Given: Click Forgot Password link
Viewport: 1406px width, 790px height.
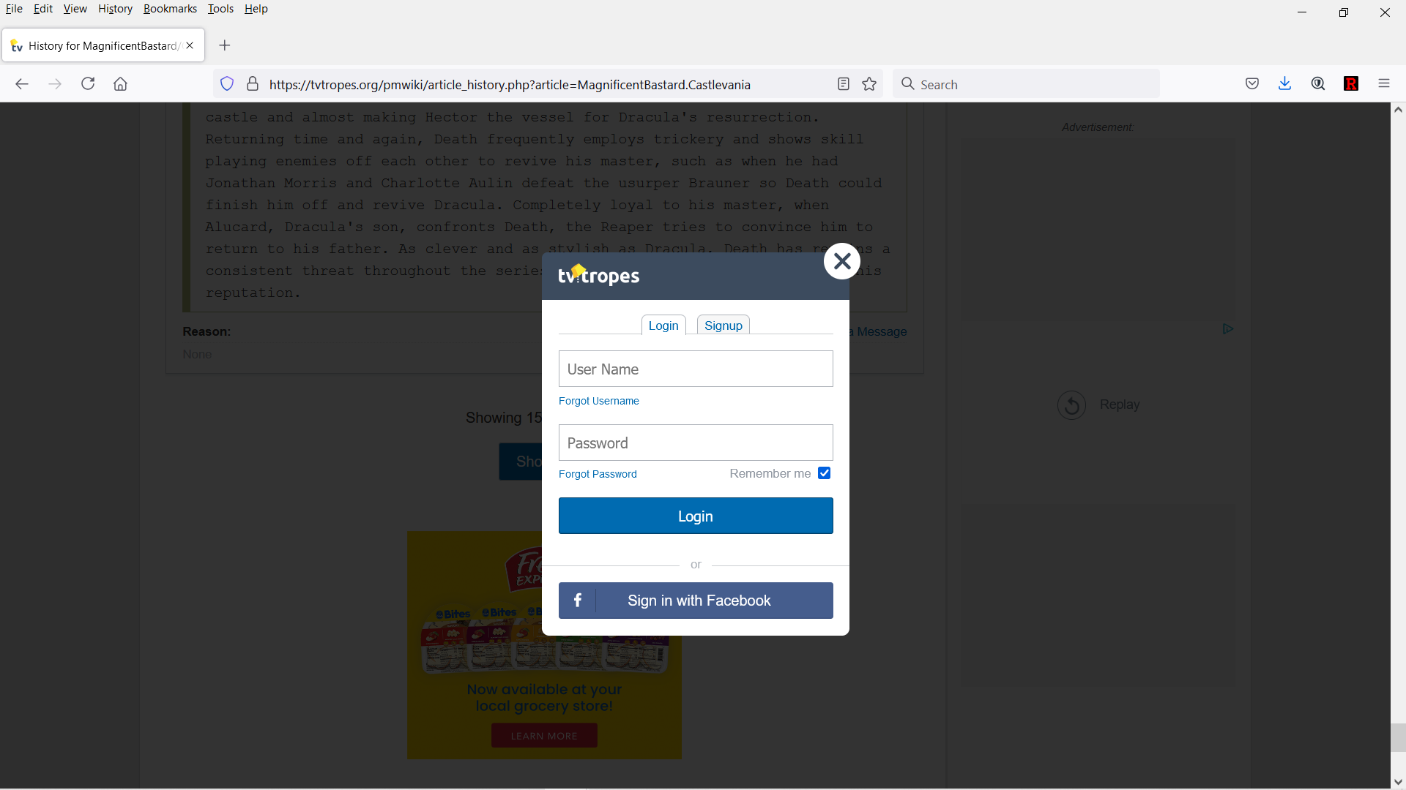Looking at the screenshot, I should [597, 473].
